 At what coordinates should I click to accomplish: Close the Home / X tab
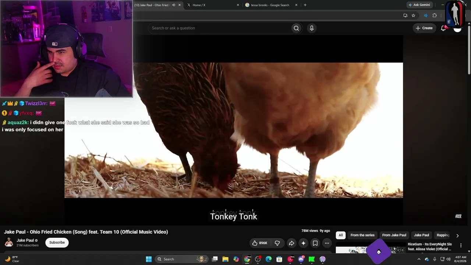coord(238,5)
